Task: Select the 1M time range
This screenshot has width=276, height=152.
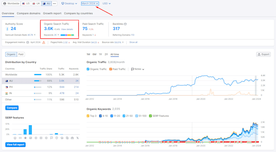Action: (88, 54)
